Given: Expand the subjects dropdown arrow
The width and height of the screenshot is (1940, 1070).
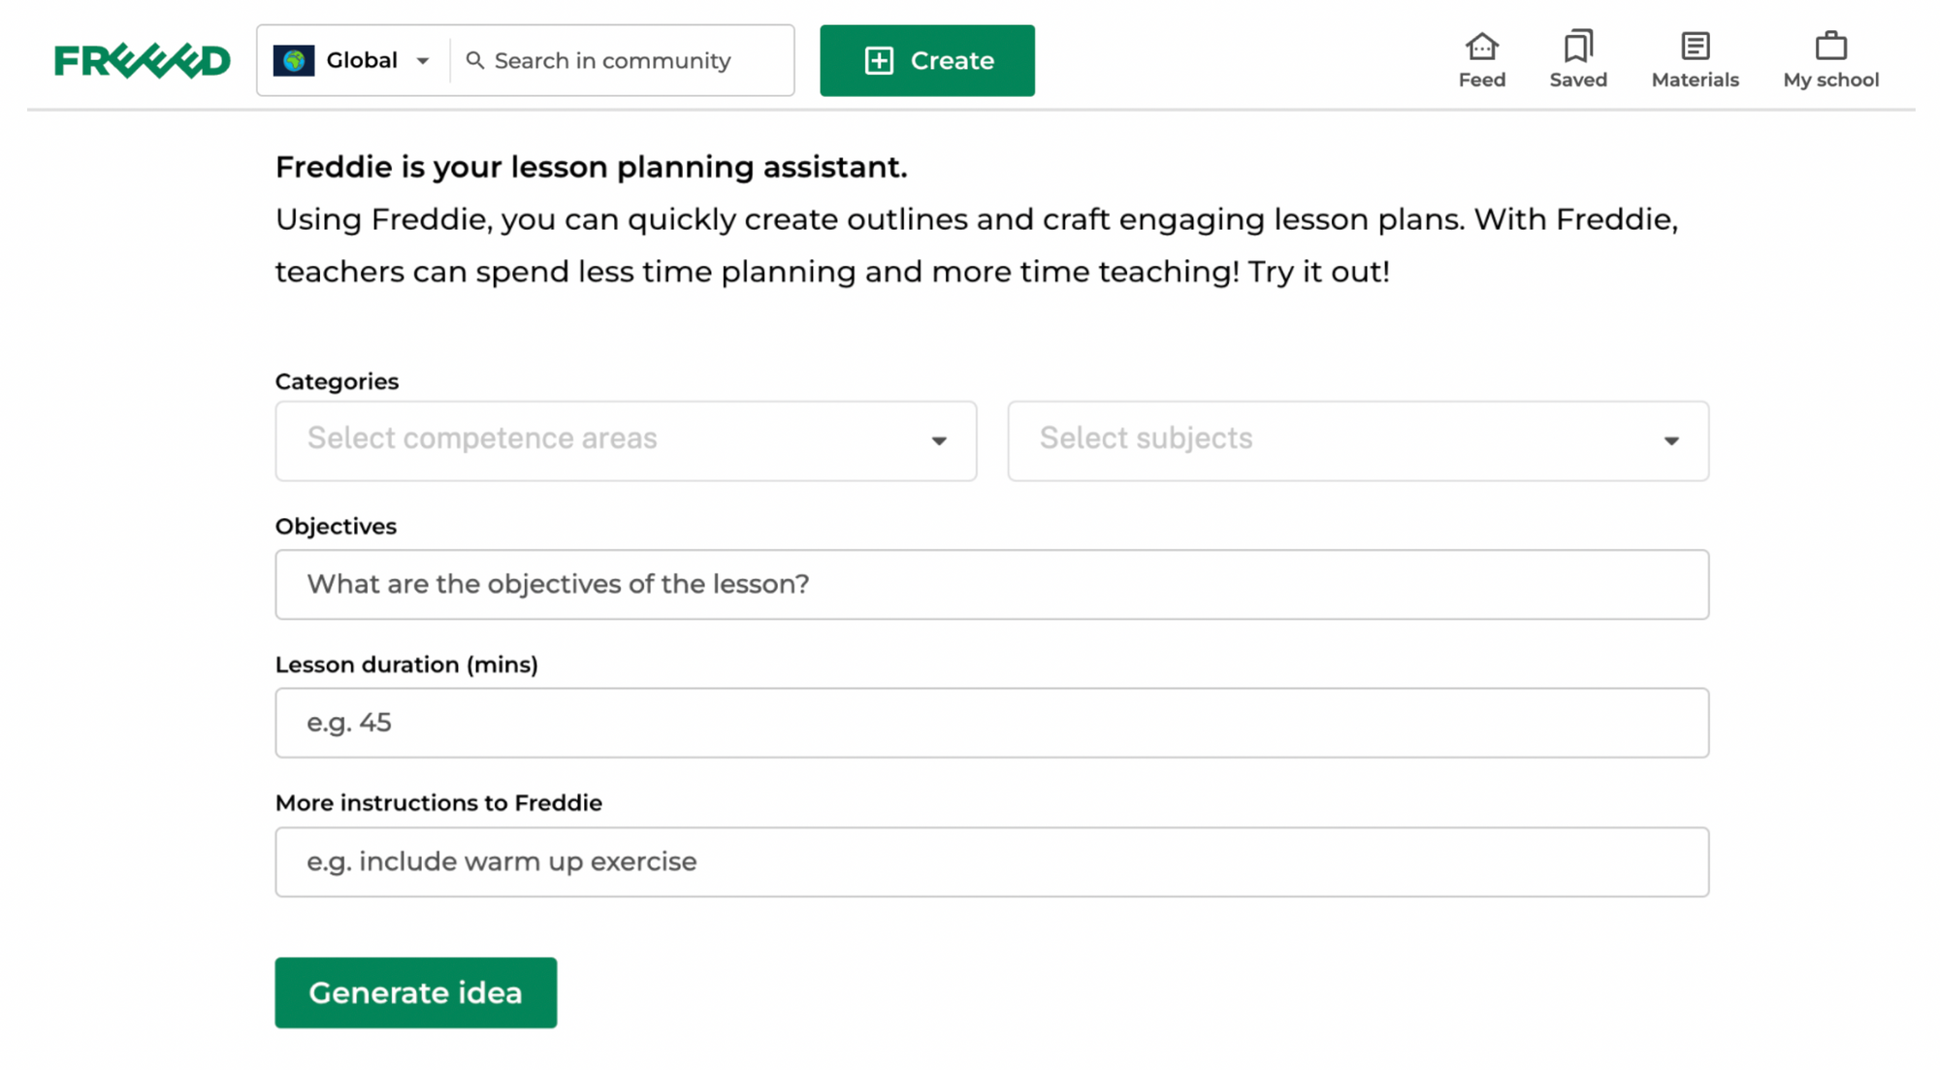Looking at the screenshot, I should point(1670,440).
